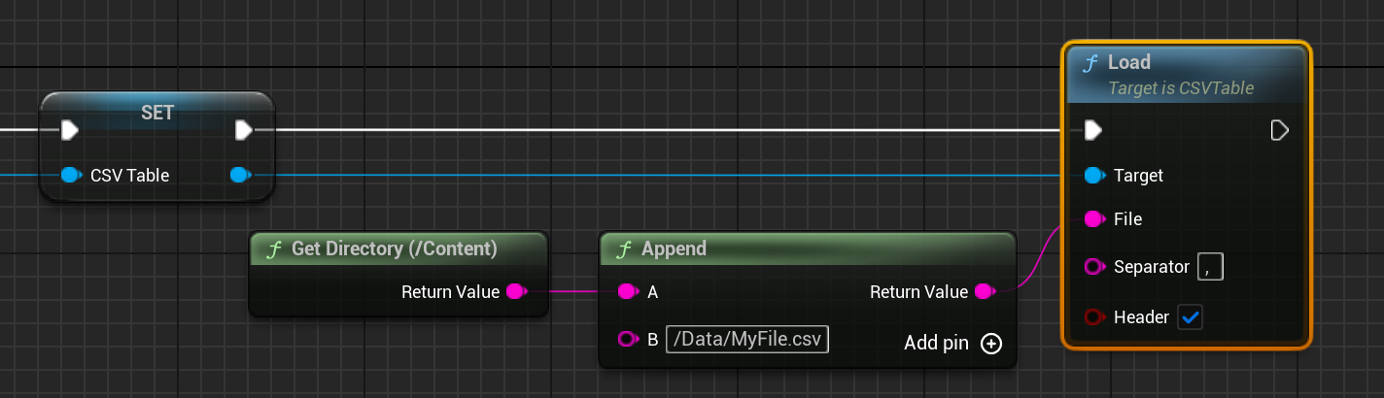Image resolution: width=1384 pixels, height=398 pixels.
Task: Click the Separator text field with comma
Action: pos(1210,266)
